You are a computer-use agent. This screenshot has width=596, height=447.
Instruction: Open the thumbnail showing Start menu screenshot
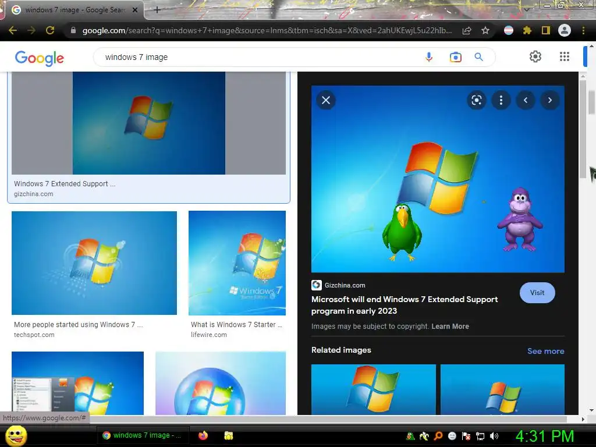[77, 383]
